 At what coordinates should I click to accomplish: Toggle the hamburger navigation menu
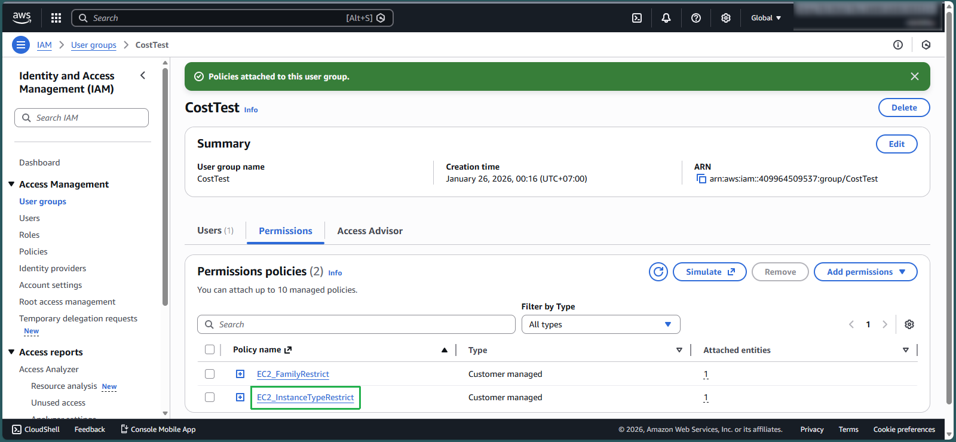pyautogui.click(x=21, y=45)
